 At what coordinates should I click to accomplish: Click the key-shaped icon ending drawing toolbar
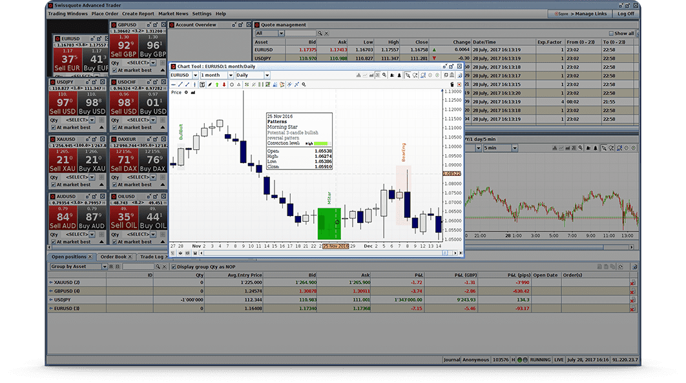click(x=304, y=84)
